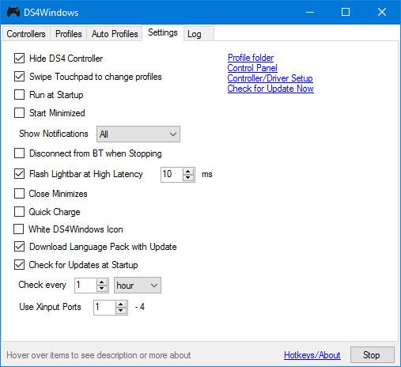401x367 pixels.
Task: Minimize the DS4Windows window
Action: tap(310, 12)
